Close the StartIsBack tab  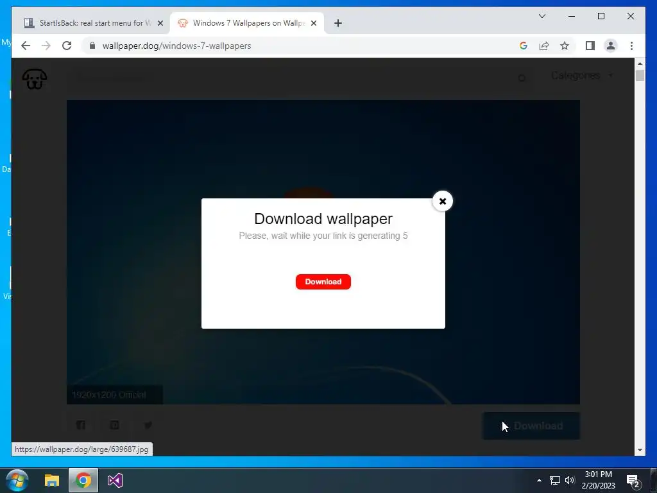tap(160, 23)
